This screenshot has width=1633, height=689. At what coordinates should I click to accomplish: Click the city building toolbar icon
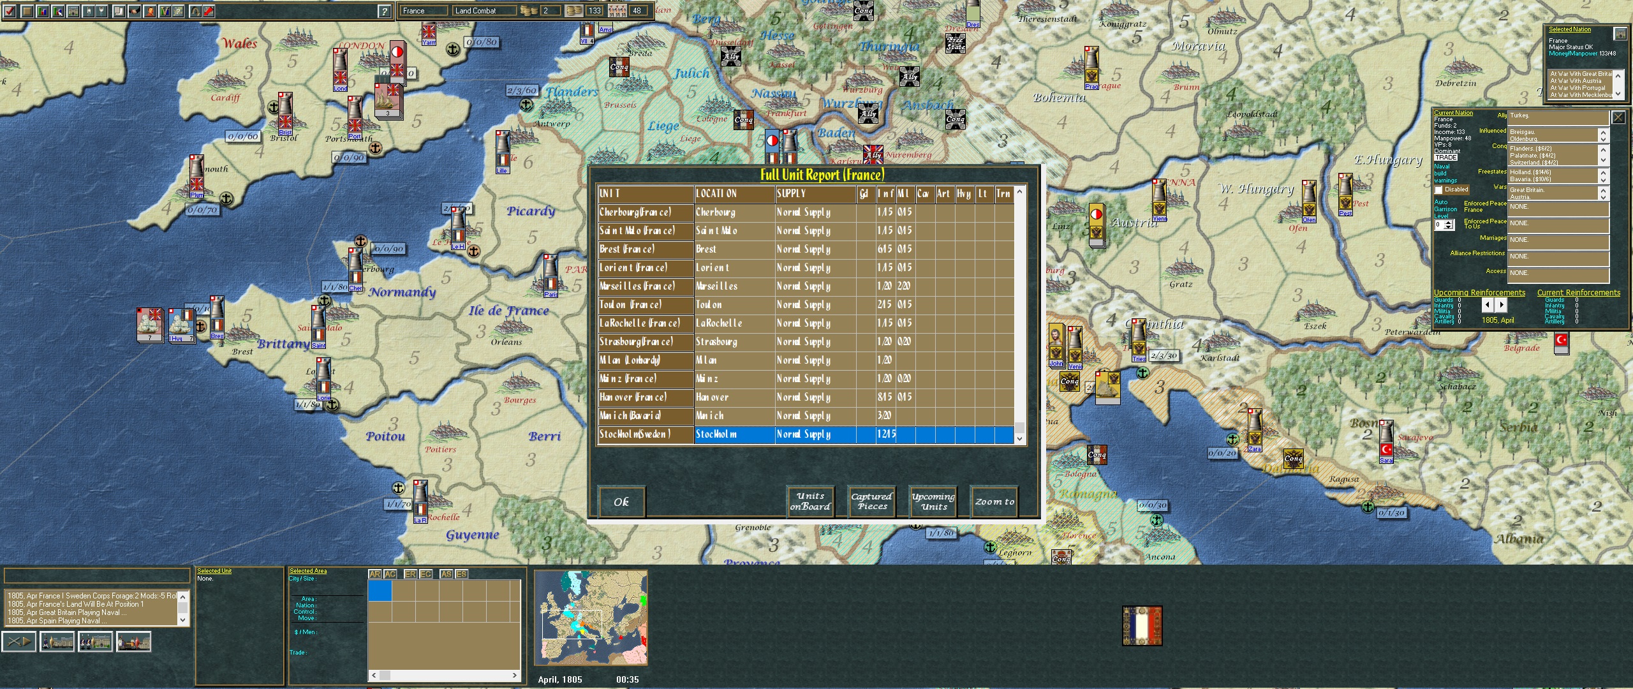(73, 11)
